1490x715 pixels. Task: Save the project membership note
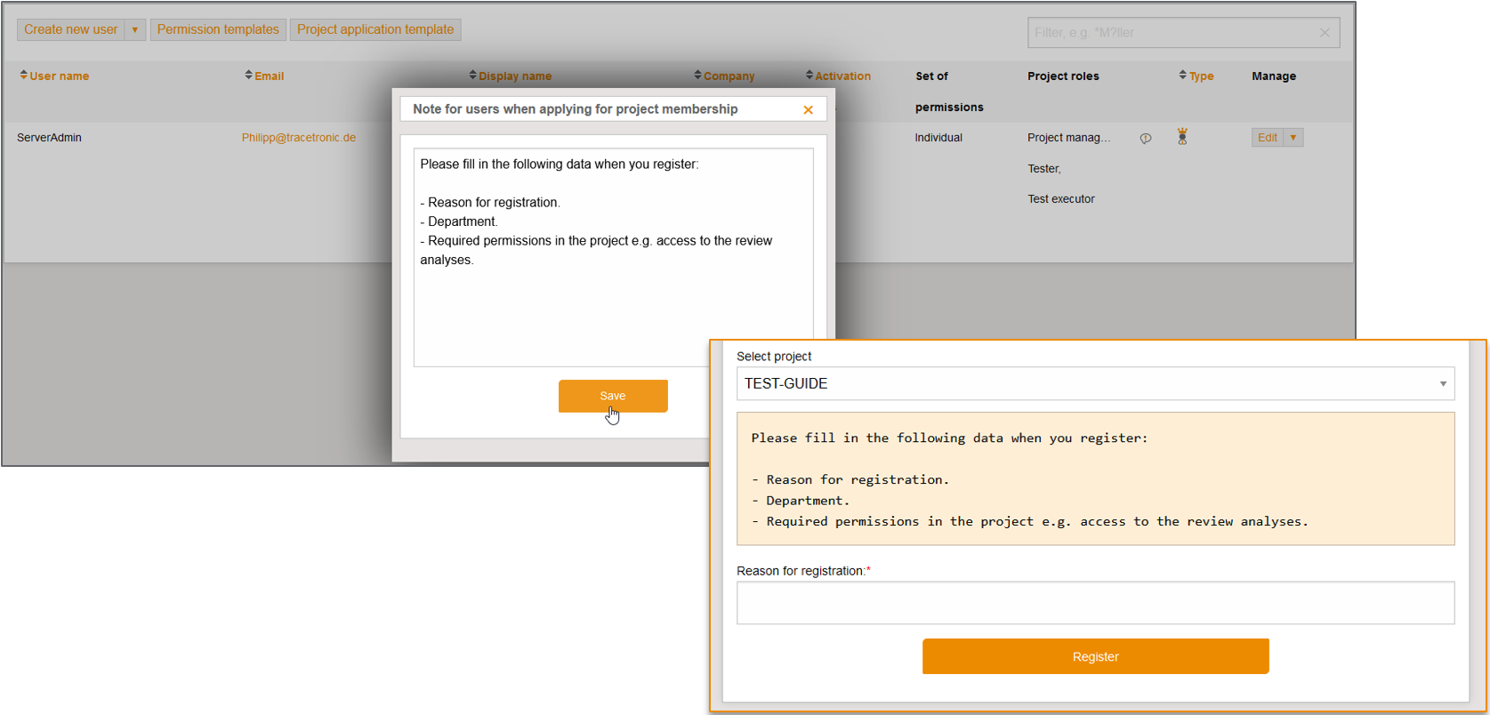click(613, 396)
